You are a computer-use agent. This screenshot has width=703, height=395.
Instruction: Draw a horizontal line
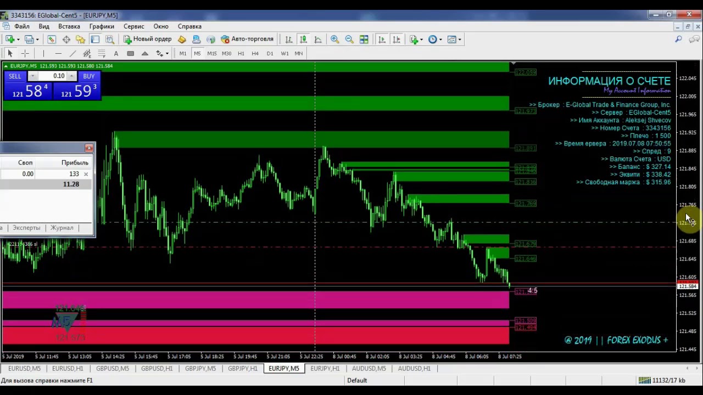coord(58,53)
